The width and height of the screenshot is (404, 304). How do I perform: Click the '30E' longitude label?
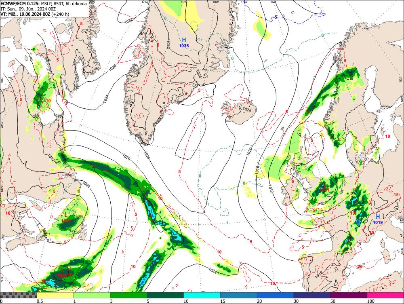tap(401, 79)
